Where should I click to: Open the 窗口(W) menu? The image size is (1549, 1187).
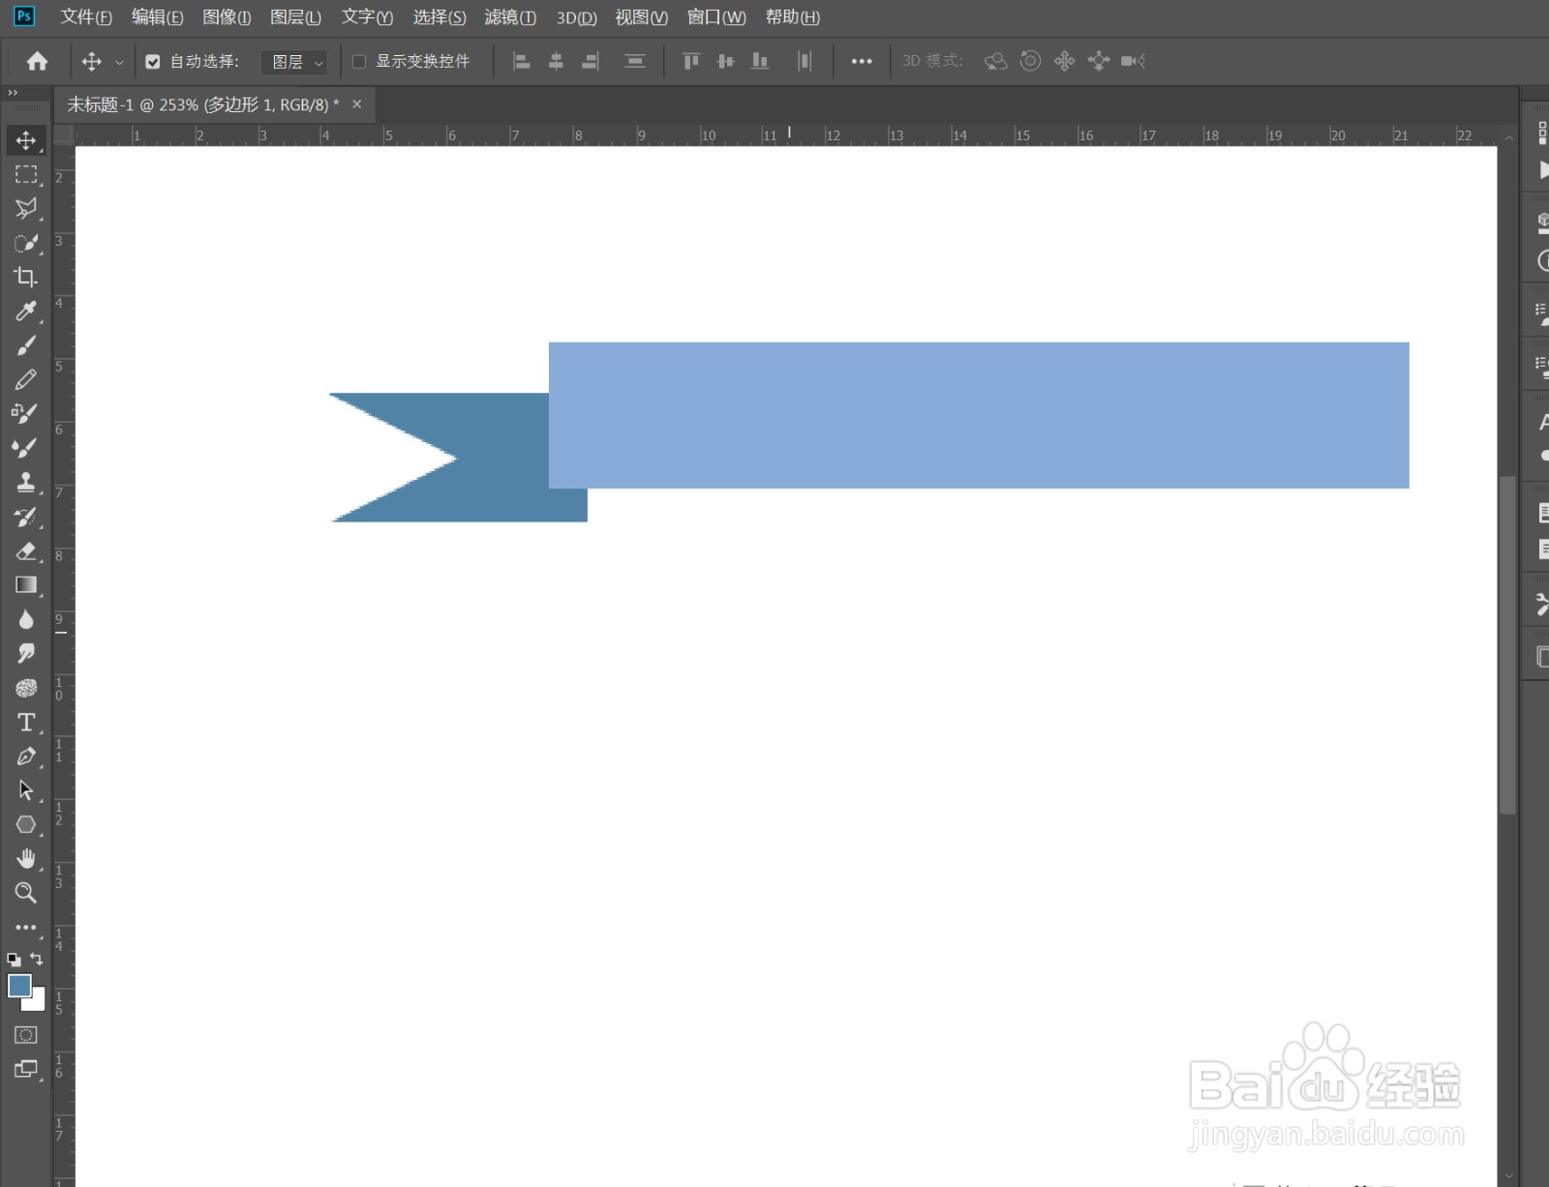[716, 17]
